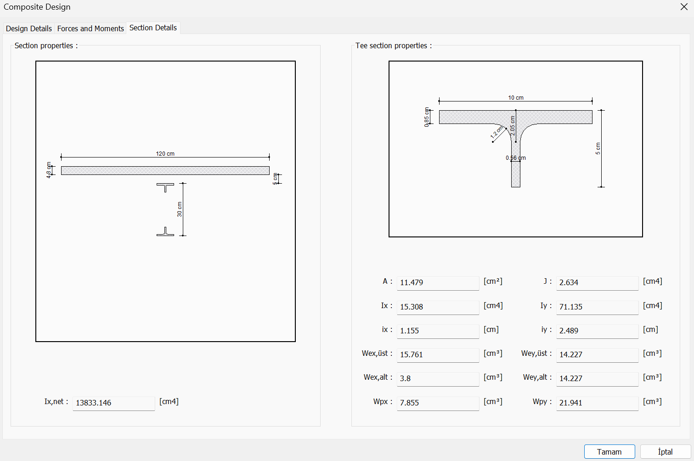
Task: Switch to the Design Details tab
Action: tap(28, 28)
